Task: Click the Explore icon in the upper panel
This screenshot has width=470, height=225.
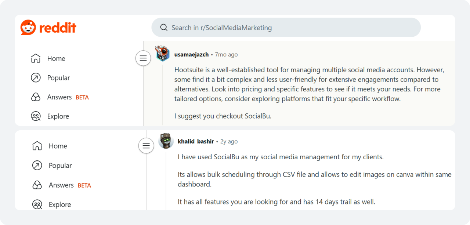Action: (36, 116)
